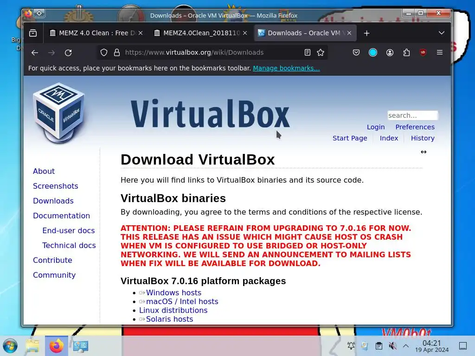Reload the current page
Viewport: 475px width, 356px height.
[68, 53]
